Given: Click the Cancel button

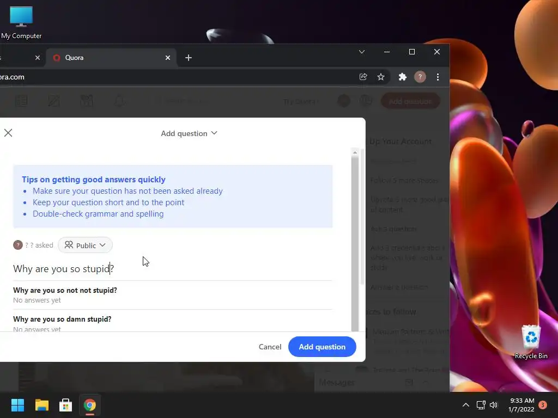Looking at the screenshot, I should point(270,347).
